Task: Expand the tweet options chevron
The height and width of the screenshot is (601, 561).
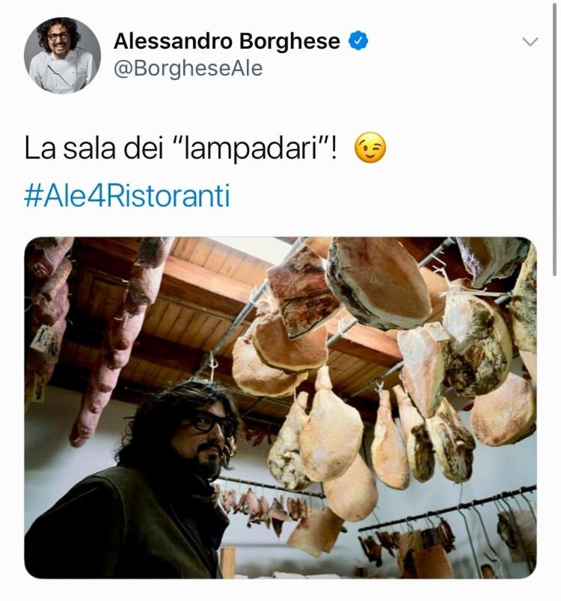Action: 530,41
